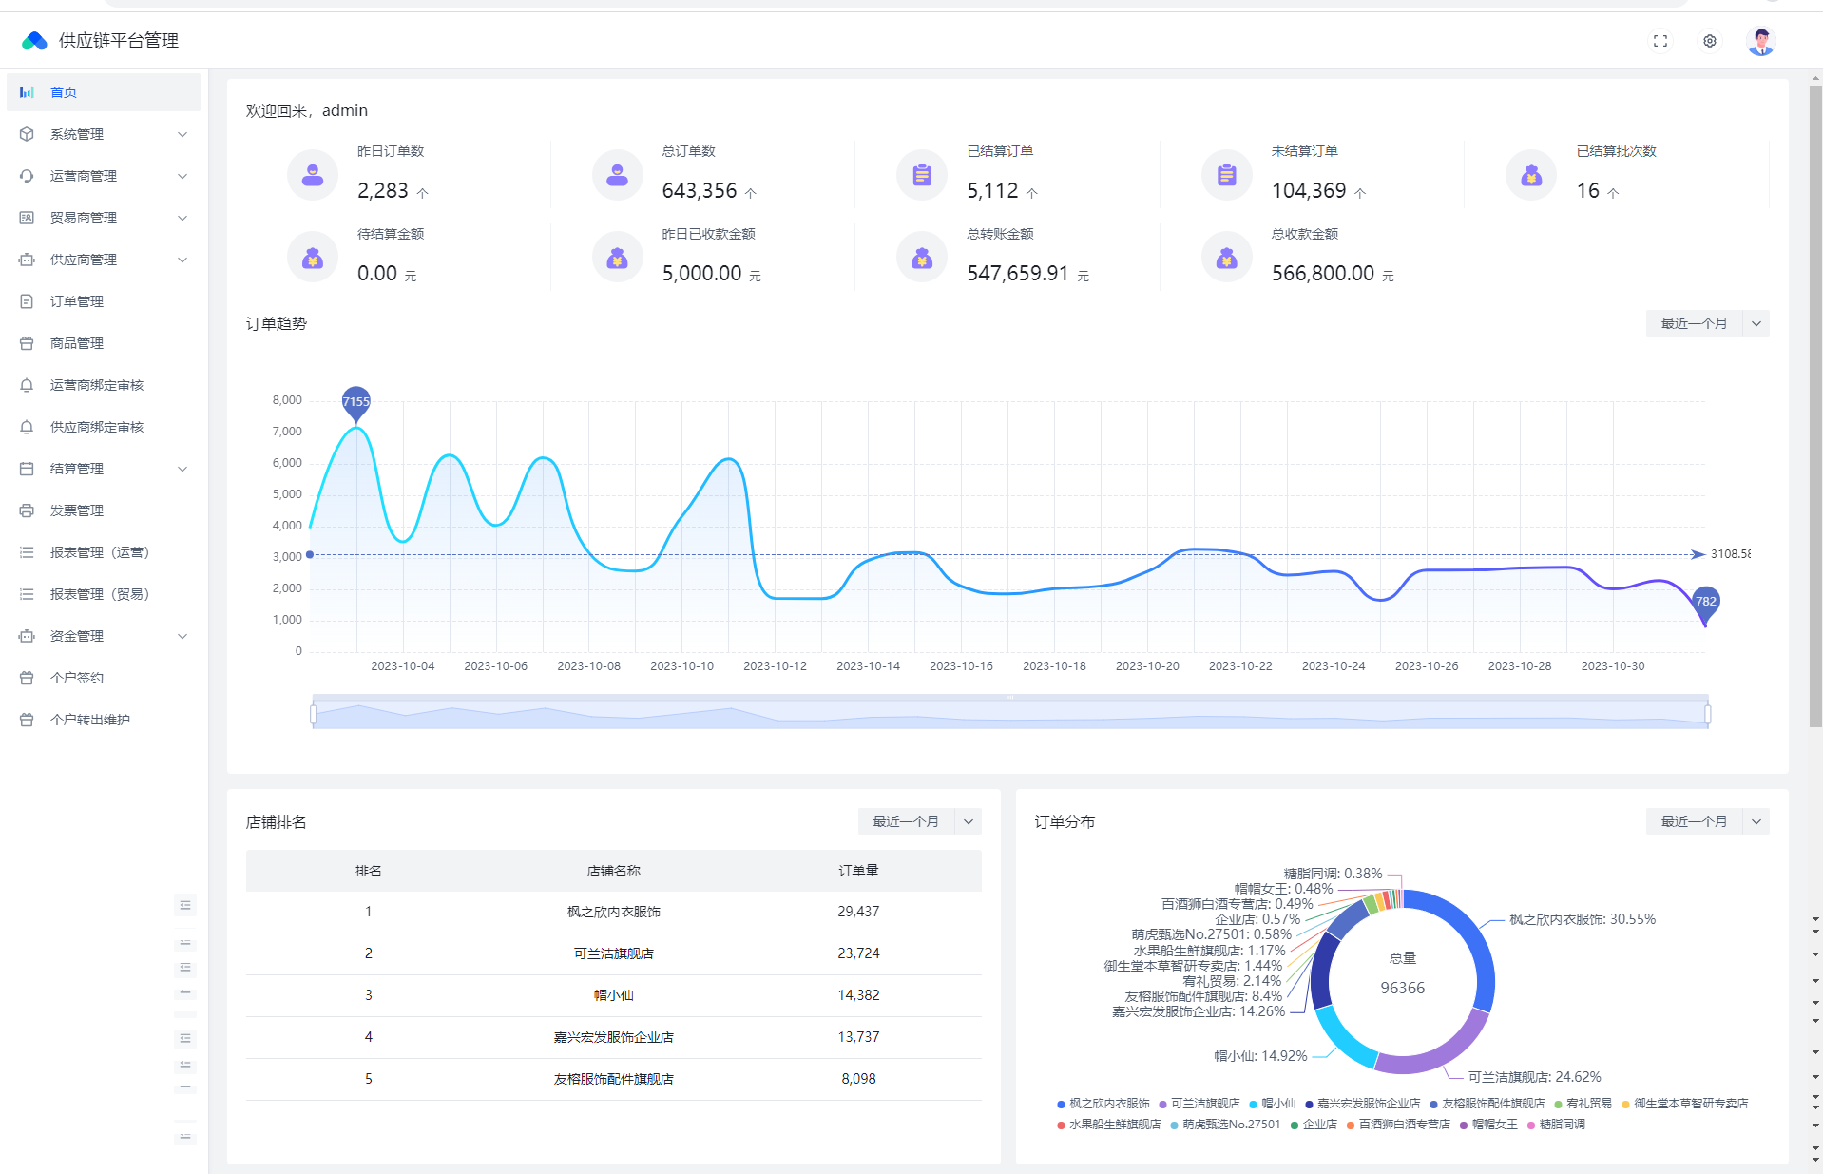Click the fullscreen icon in header
Screen dimensions: 1823x1174
coord(1660,41)
